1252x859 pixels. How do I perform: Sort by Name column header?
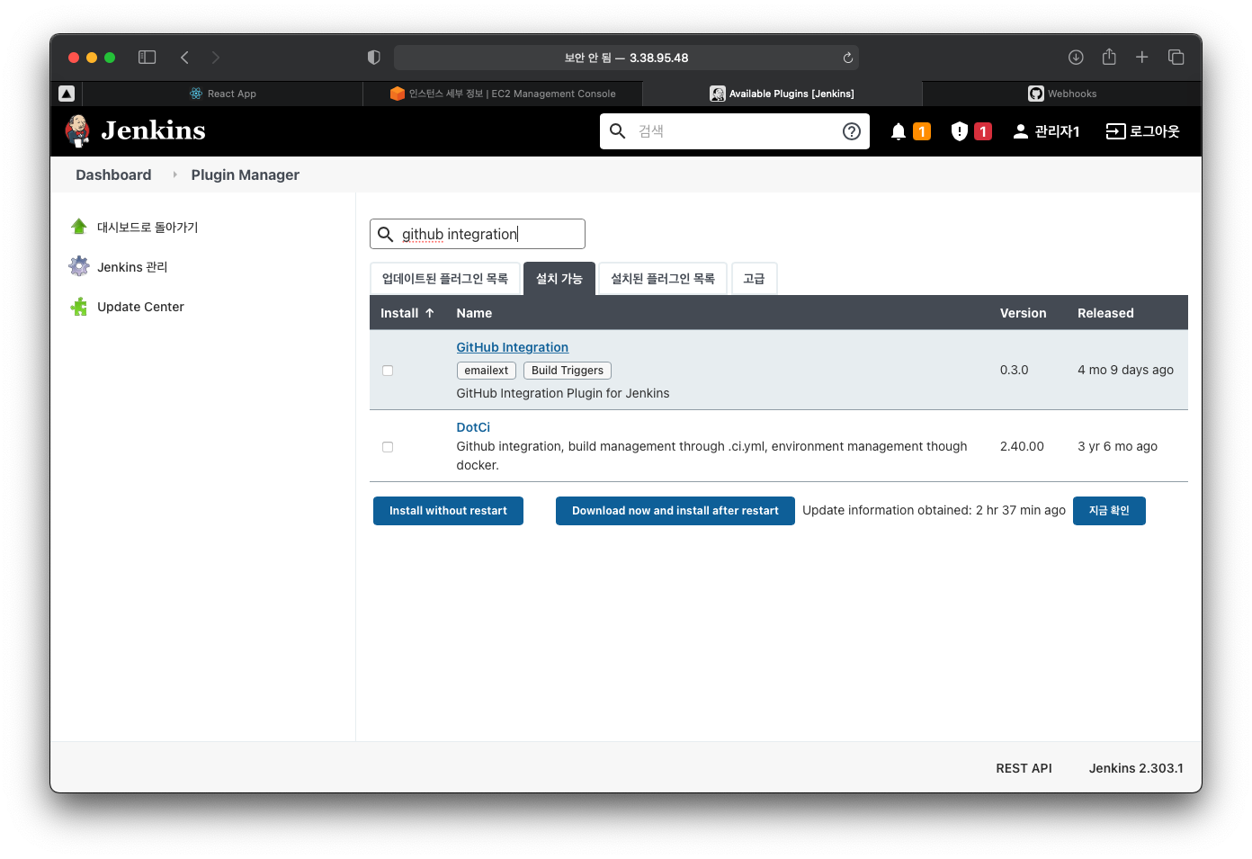tap(474, 313)
